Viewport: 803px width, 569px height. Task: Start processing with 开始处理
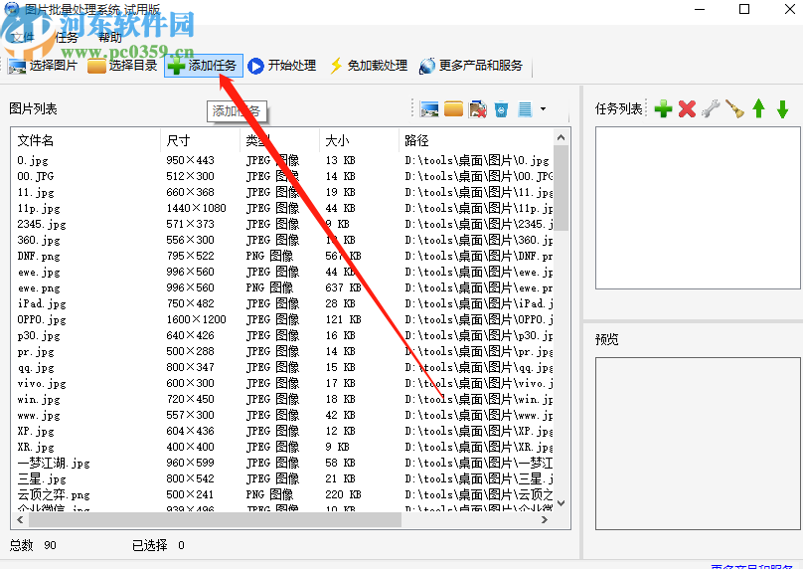[x=281, y=66]
